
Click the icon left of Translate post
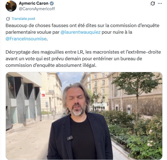tap(8, 19)
